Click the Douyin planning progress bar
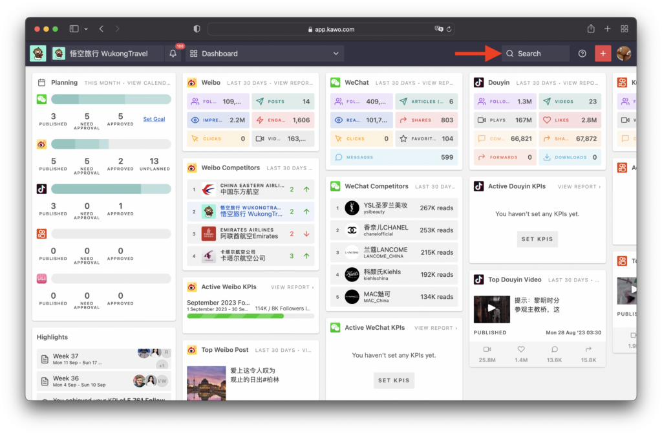The image size is (662, 434). point(111,189)
